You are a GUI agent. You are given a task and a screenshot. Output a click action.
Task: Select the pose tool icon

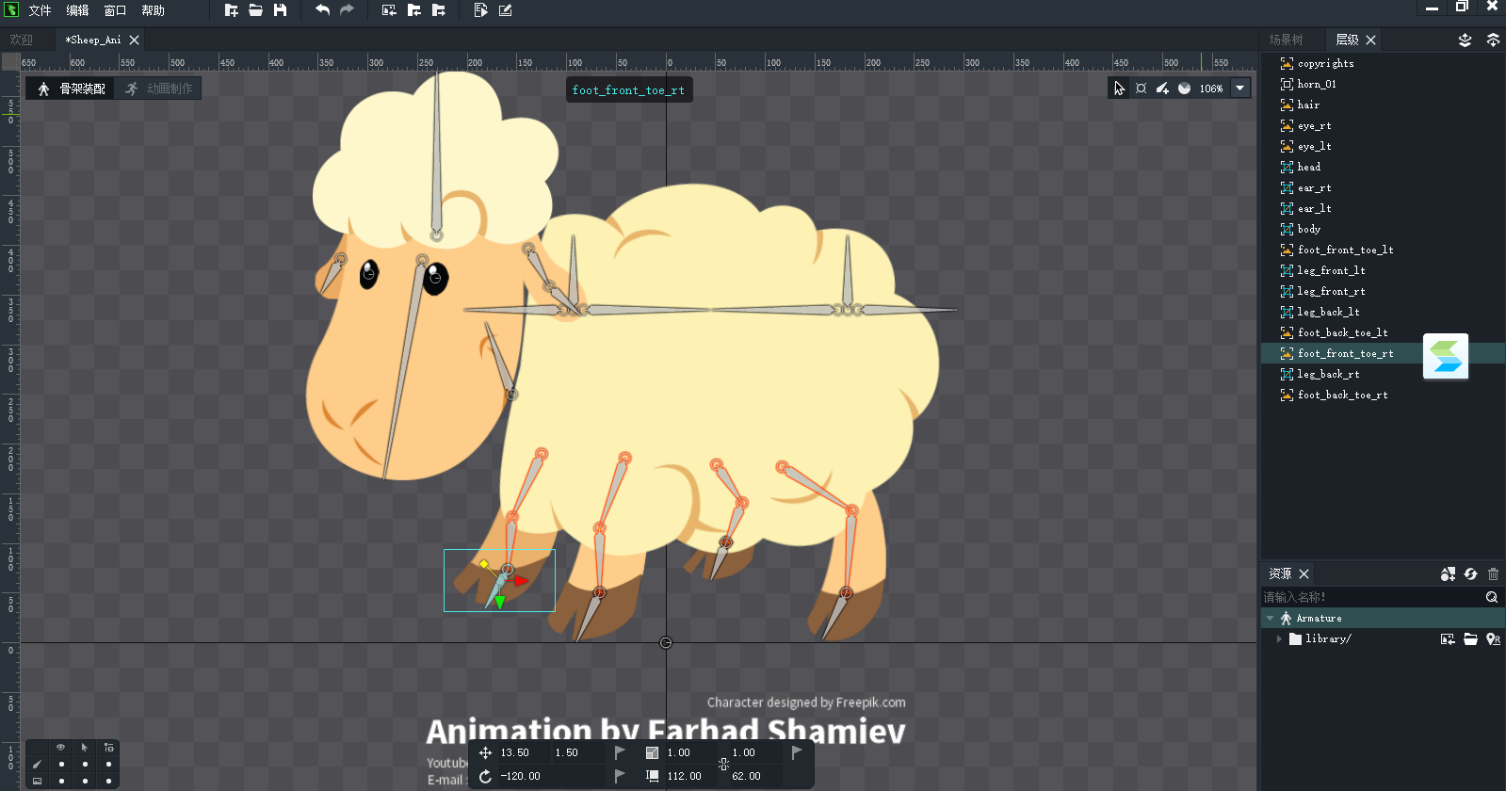pyautogui.click(x=1141, y=89)
